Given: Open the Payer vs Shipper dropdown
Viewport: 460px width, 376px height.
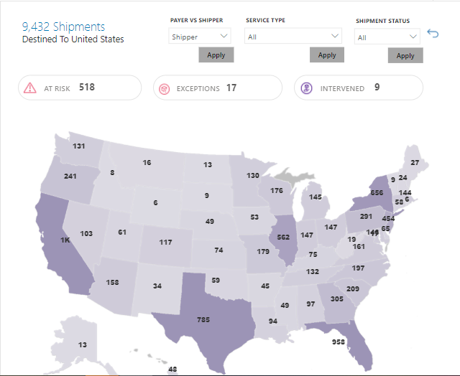Looking at the screenshot, I should [x=200, y=36].
